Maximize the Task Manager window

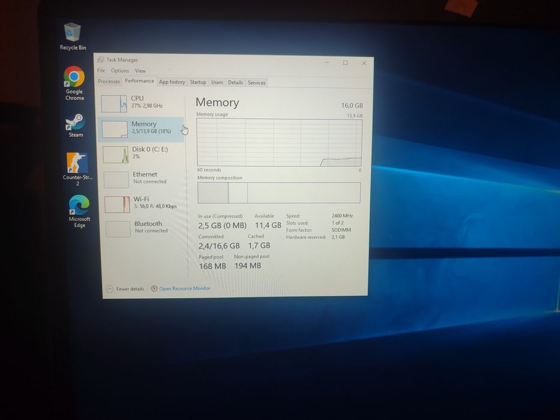(345, 63)
